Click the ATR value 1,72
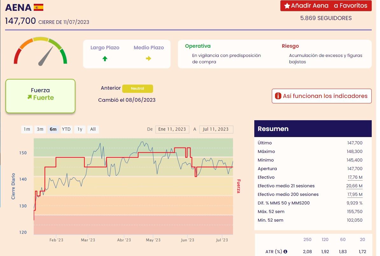The width and height of the screenshot is (380, 256). point(362,252)
